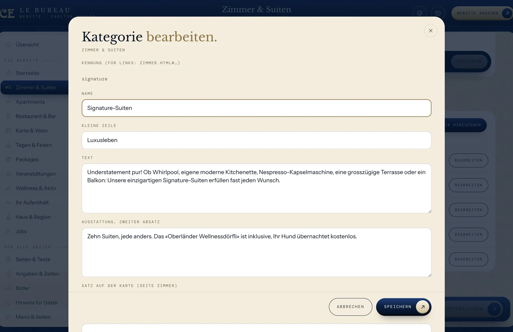Click the bed icon beside Zimmer & Suiten
The width and height of the screenshot is (513, 332).
[x=9, y=87]
